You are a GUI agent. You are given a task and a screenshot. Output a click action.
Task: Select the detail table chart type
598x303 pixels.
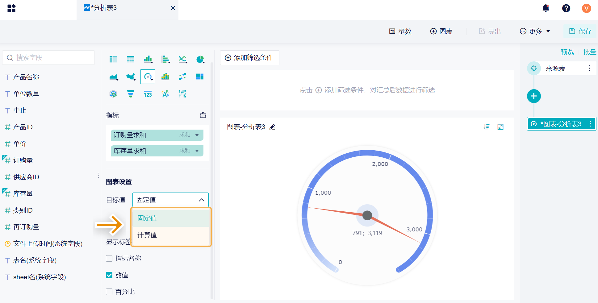(x=131, y=59)
